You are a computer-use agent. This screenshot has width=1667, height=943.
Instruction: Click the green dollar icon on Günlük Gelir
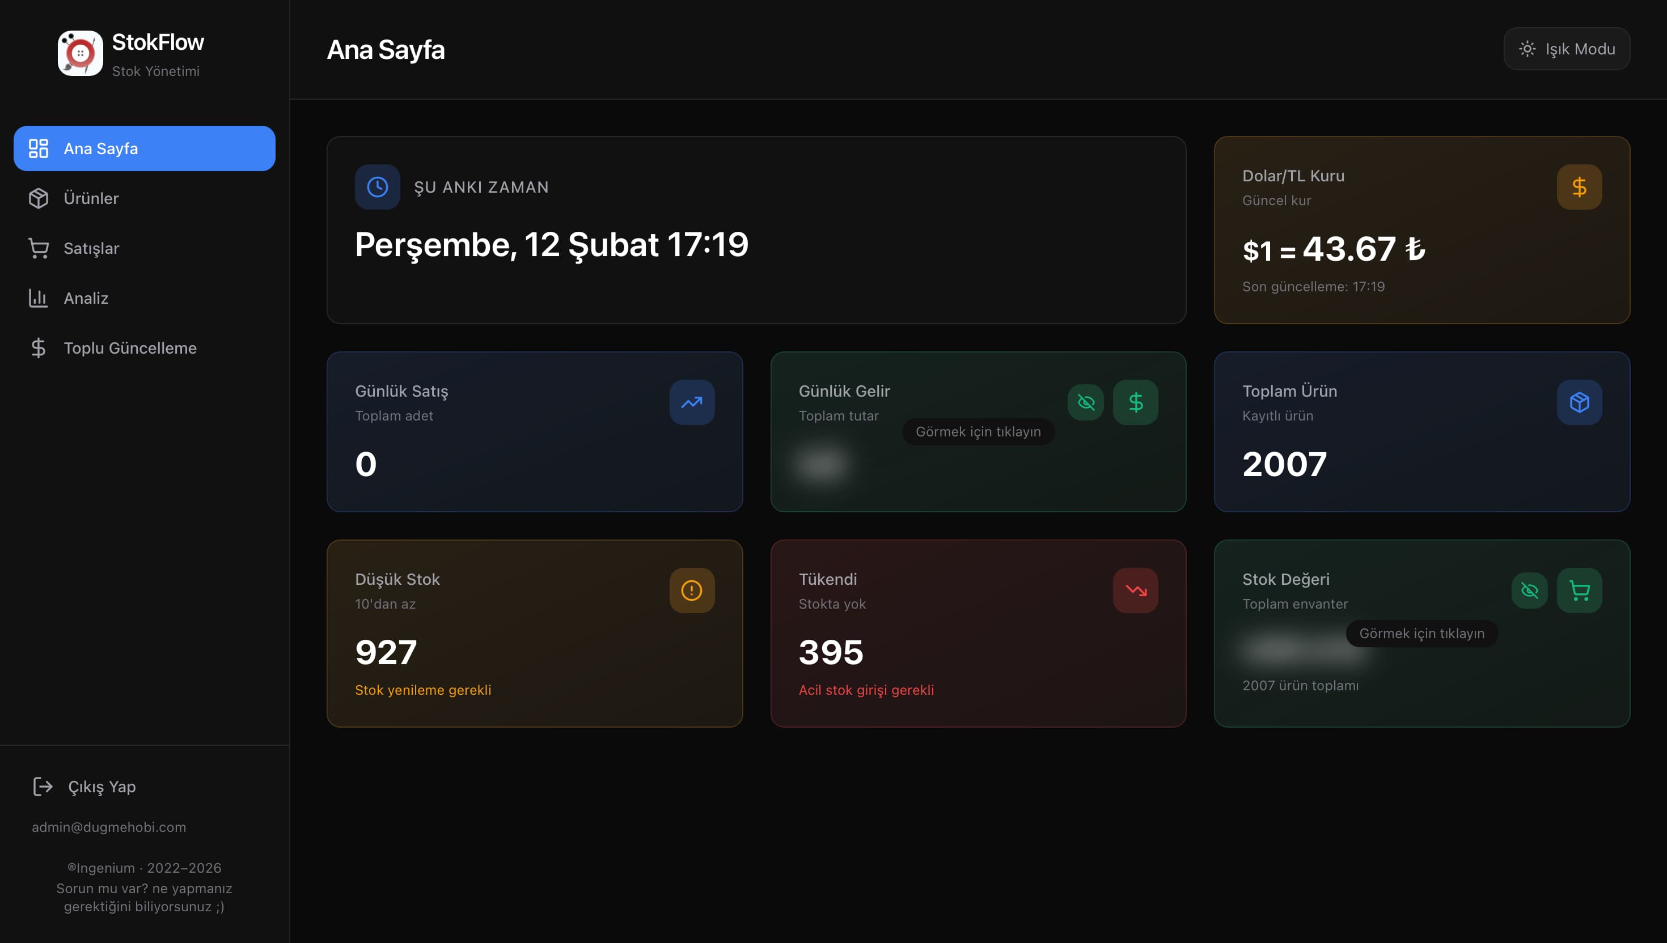(1135, 402)
